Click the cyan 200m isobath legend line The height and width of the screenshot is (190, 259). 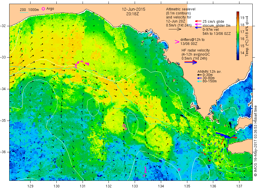[24, 12]
